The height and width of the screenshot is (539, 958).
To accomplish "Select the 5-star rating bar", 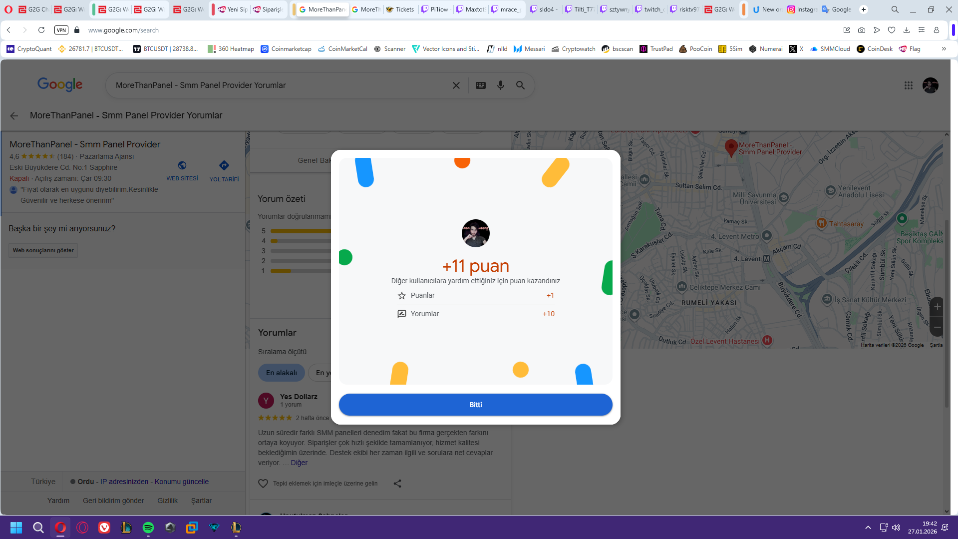I will point(301,231).
